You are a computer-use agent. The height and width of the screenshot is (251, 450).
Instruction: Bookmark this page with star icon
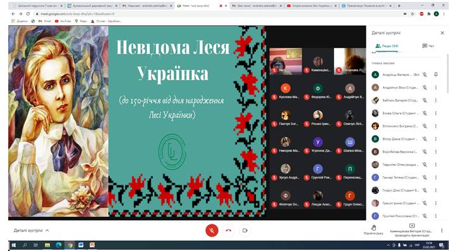(x=413, y=14)
